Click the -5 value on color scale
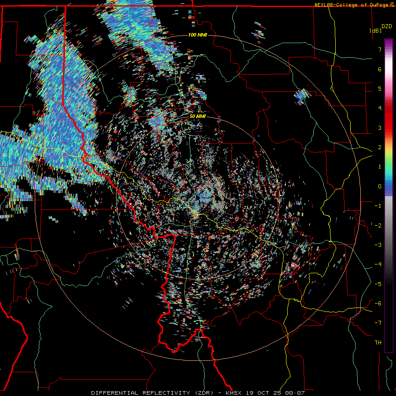396x396 pixels. (378, 284)
